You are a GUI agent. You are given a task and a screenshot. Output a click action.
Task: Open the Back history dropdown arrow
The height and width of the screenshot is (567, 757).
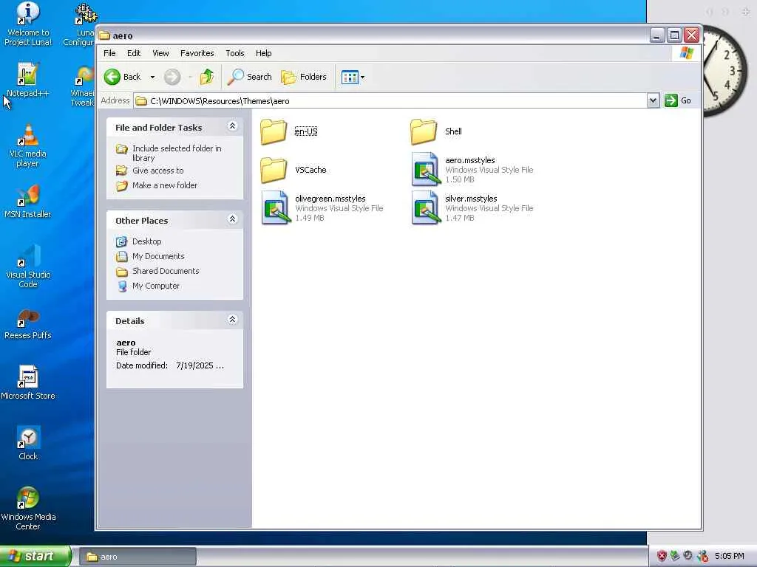click(x=152, y=77)
